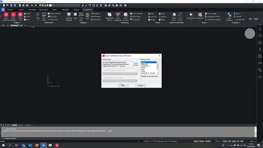The height and width of the screenshot is (148, 263).
Task: Select the Fence clipping tool
Action: pyautogui.click(x=75, y=16)
